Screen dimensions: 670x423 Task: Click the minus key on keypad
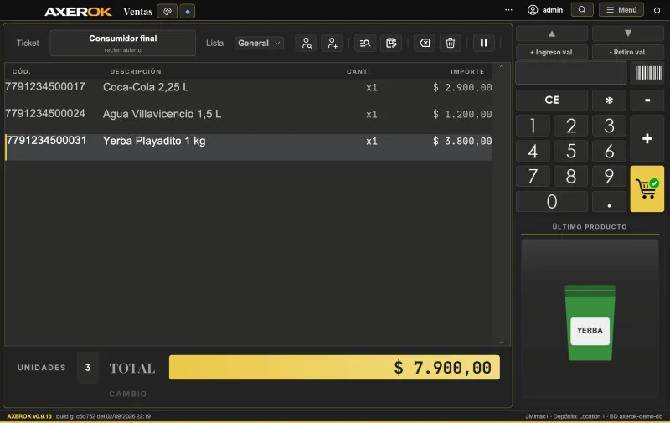coord(647,100)
